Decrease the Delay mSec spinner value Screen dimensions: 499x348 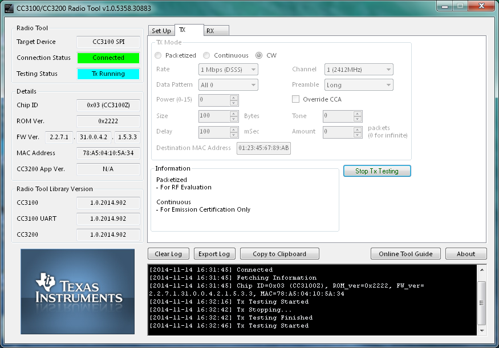click(234, 135)
